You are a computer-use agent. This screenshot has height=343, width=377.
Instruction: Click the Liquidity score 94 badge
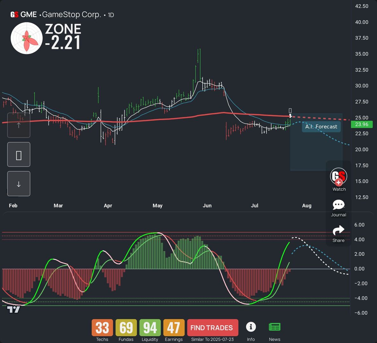150,328
